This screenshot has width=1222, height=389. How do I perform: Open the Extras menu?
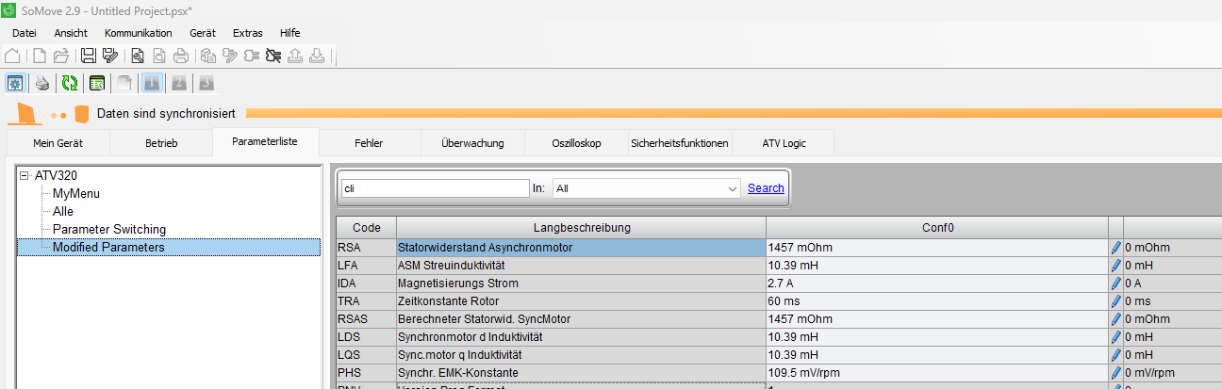pos(248,33)
